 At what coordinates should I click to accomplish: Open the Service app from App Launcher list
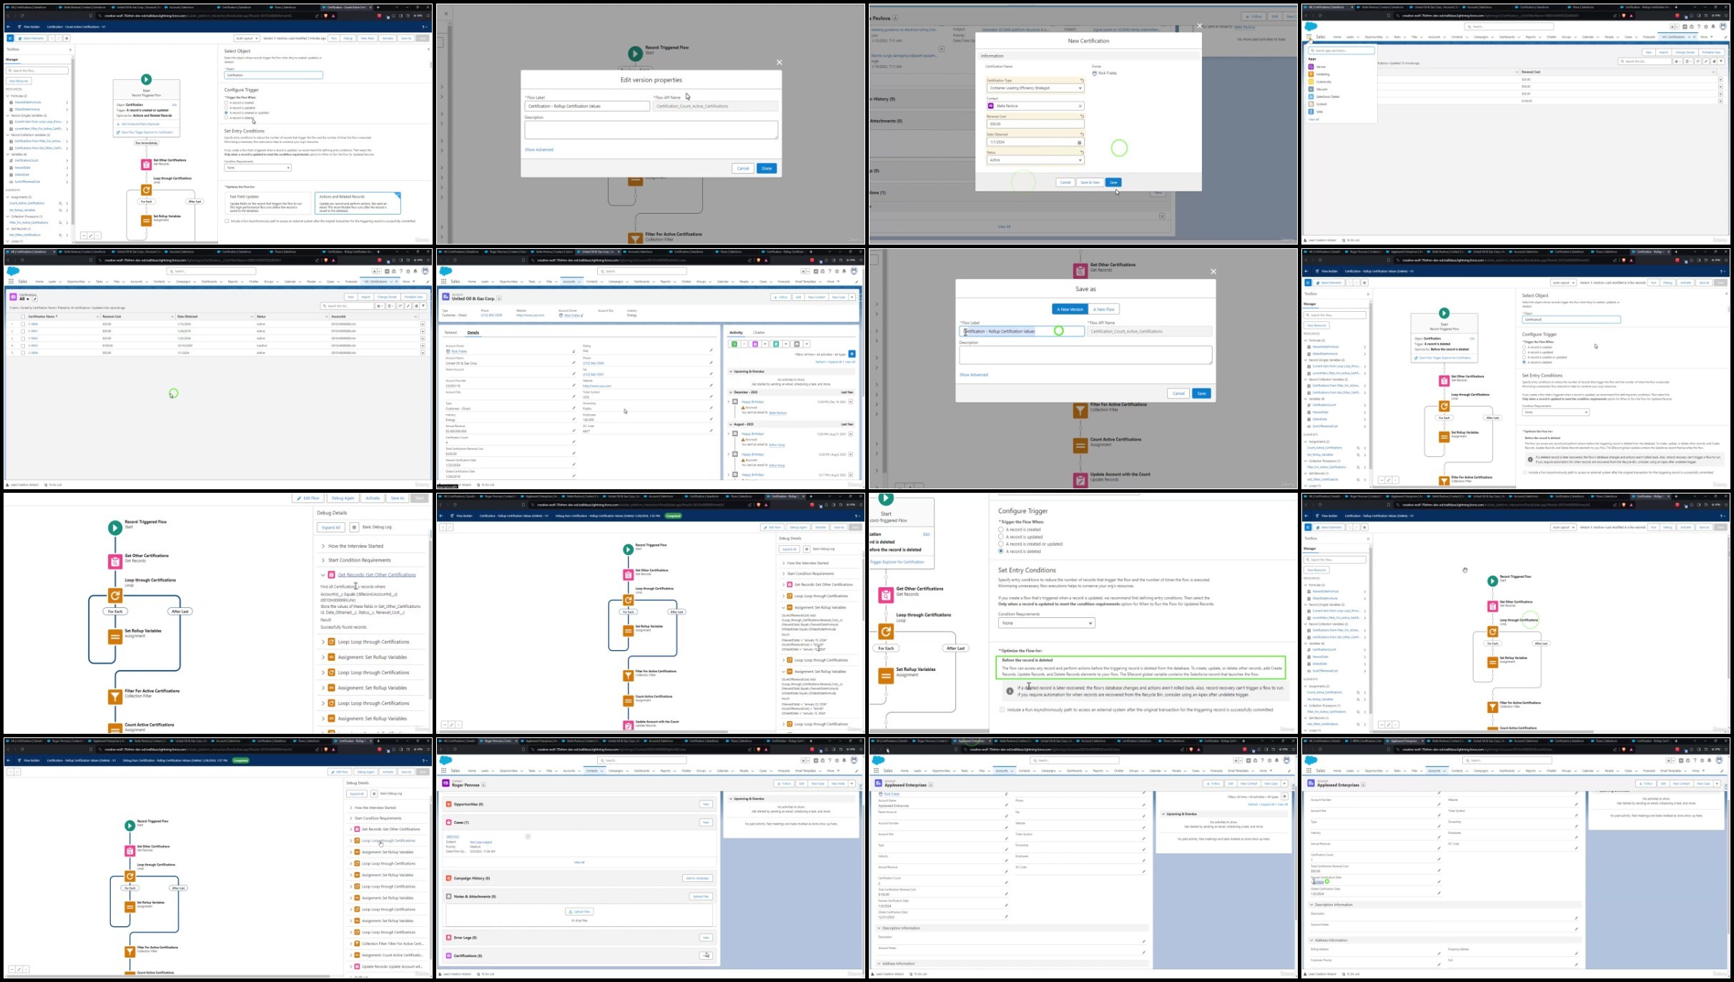pyautogui.click(x=1316, y=67)
